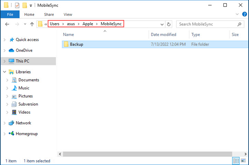Expand Quick access in navigation pane
Image resolution: width=249 pixels, height=165 pixels.
[x=4, y=40]
